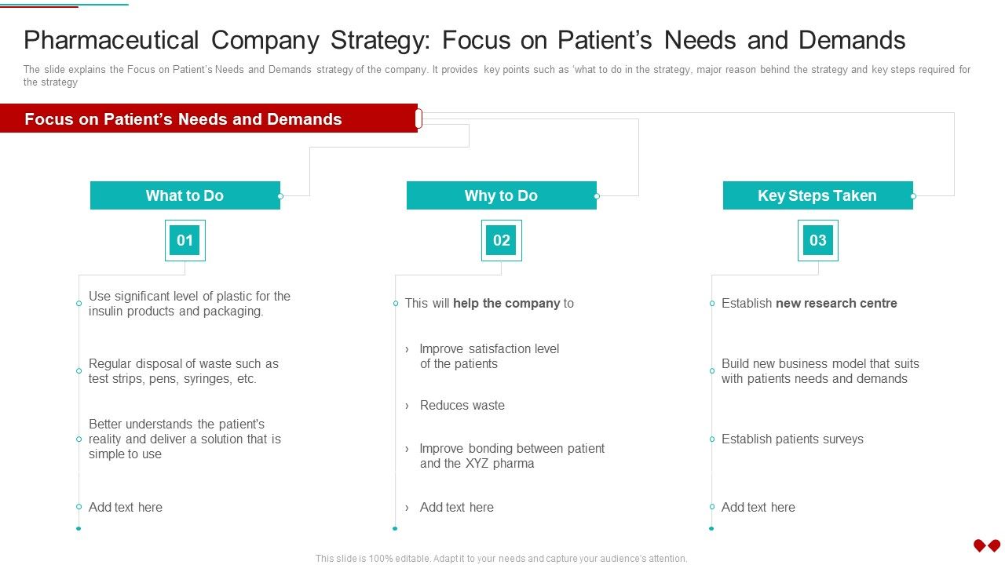
Task: Select the 02 number box
Action: [502, 240]
